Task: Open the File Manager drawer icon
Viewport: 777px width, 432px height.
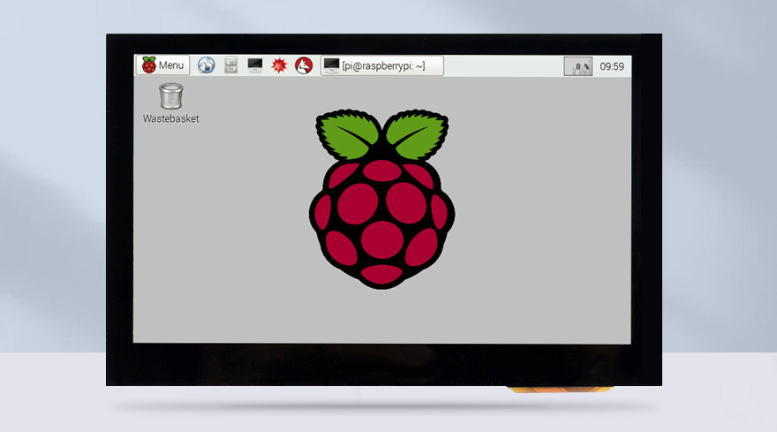Action: tap(230, 65)
